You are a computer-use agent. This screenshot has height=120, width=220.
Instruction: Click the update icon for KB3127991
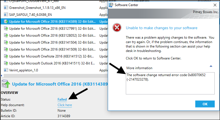(x=6, y=29)
